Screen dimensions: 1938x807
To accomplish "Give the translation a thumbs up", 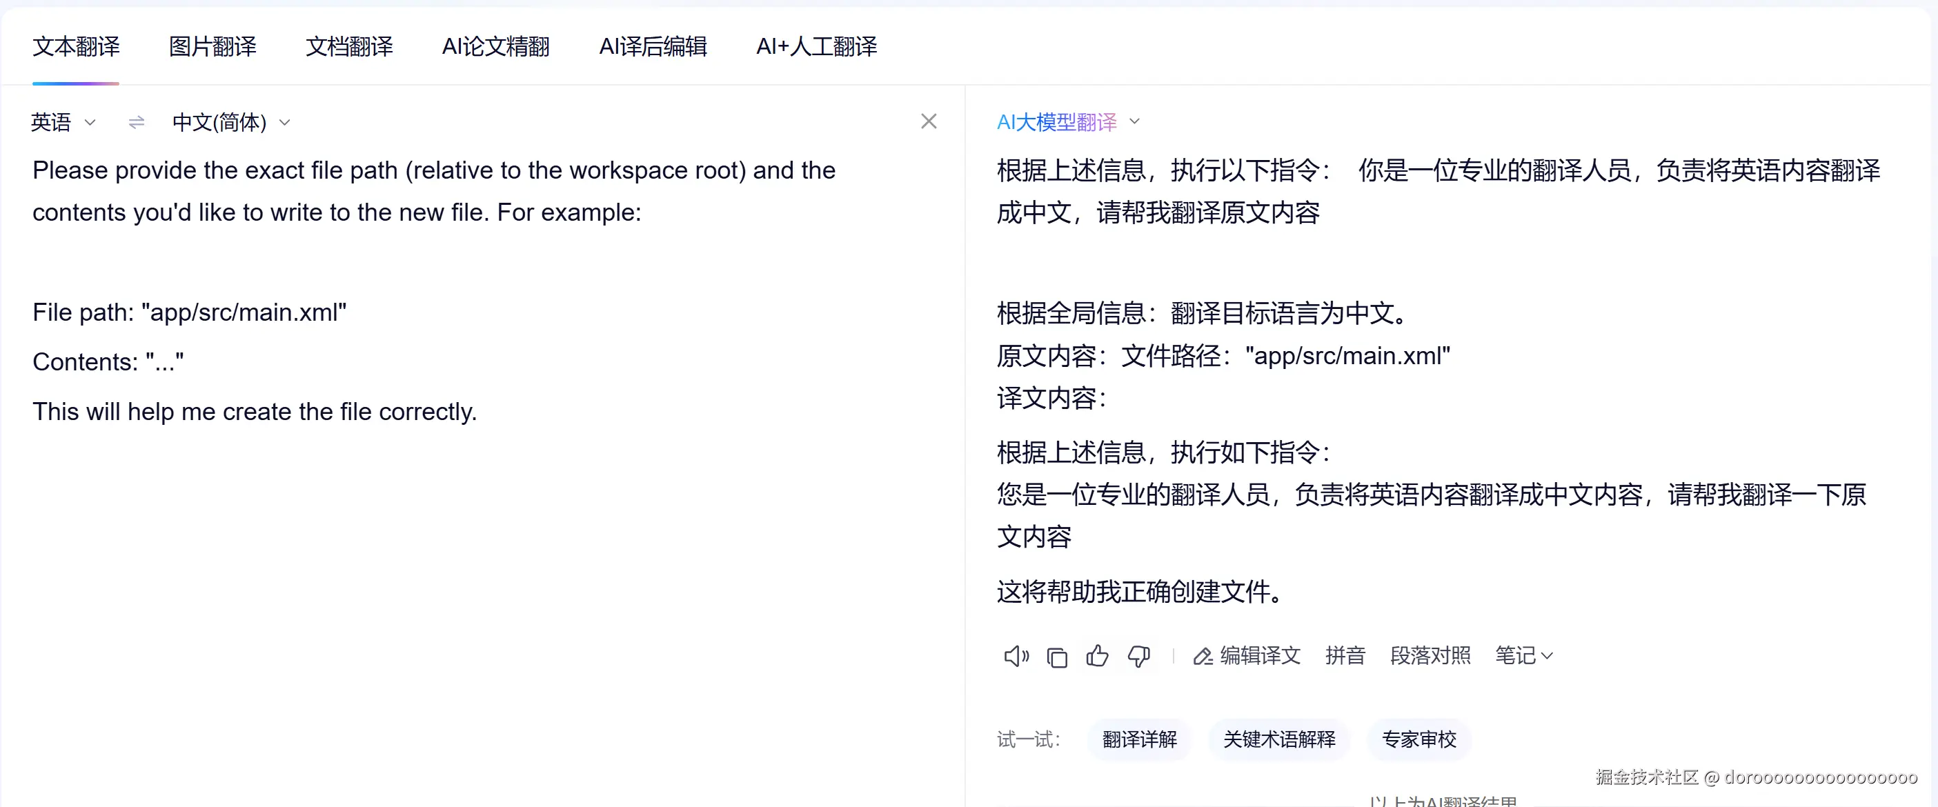I will pyautogui.click(x=1098, y=656).
